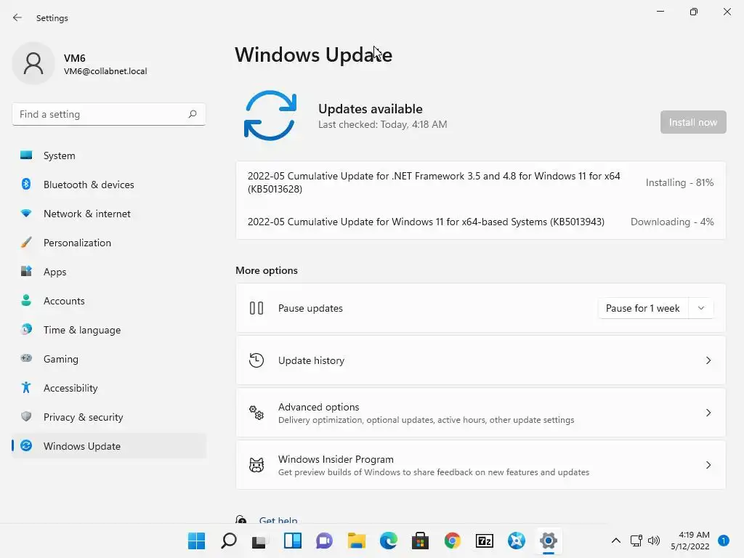Open Windows Insider Program chevron

708,464
